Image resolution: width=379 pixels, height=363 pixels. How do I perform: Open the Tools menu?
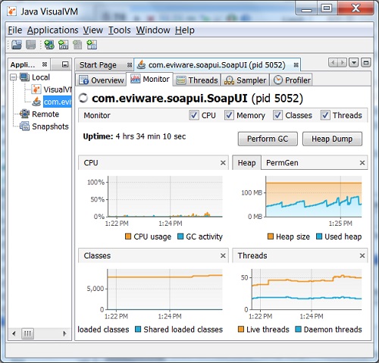click(120, 30)
